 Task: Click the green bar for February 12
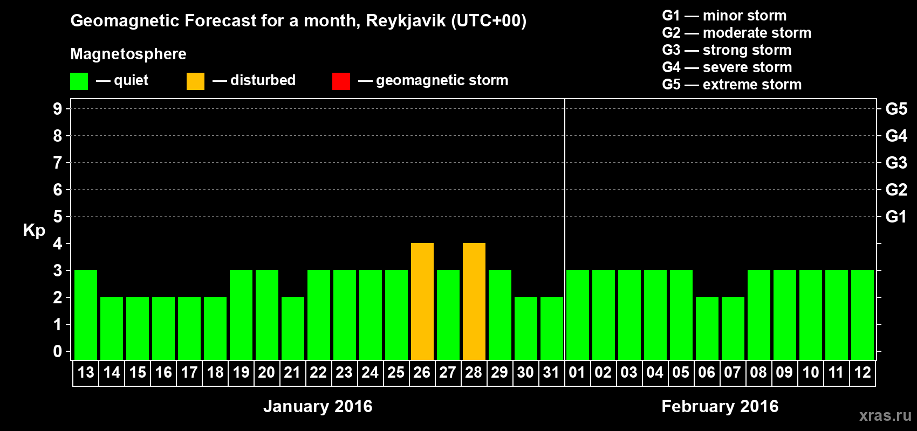(x=863, y=315)
